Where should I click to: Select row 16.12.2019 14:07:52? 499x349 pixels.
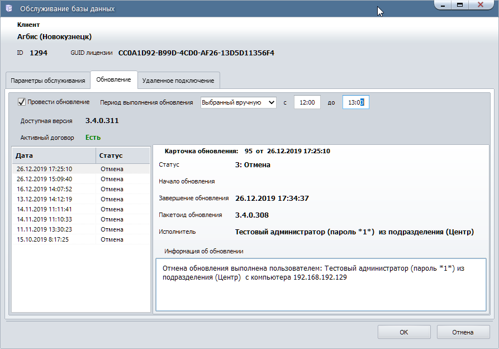click(81, 189)
